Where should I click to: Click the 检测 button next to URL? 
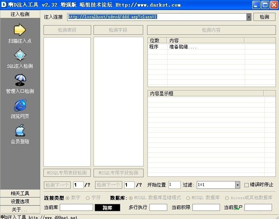coord(264,17)
